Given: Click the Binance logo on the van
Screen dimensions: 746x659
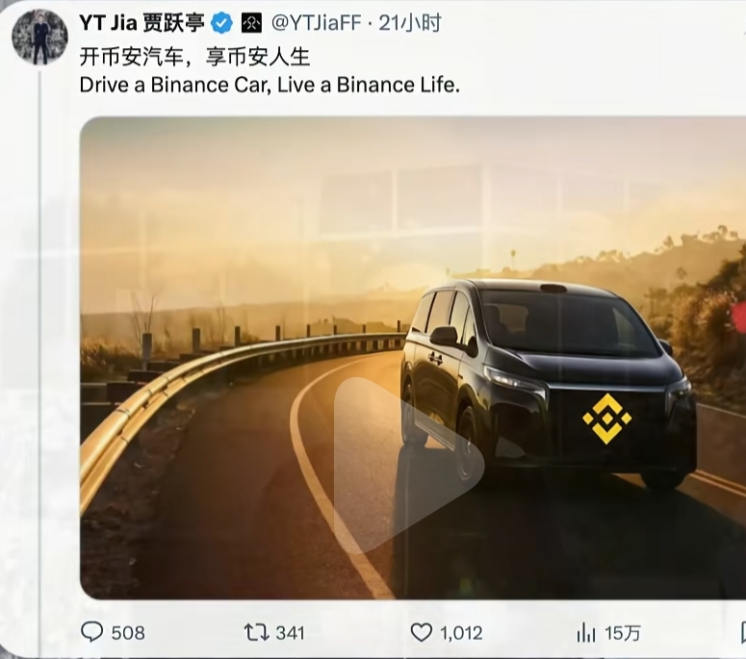Looking at the screenshot, I should tap(607, 418).
